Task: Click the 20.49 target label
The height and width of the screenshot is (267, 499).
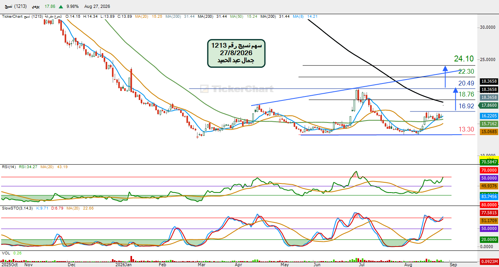Action: pyautogui.click(x=466, y=83)
